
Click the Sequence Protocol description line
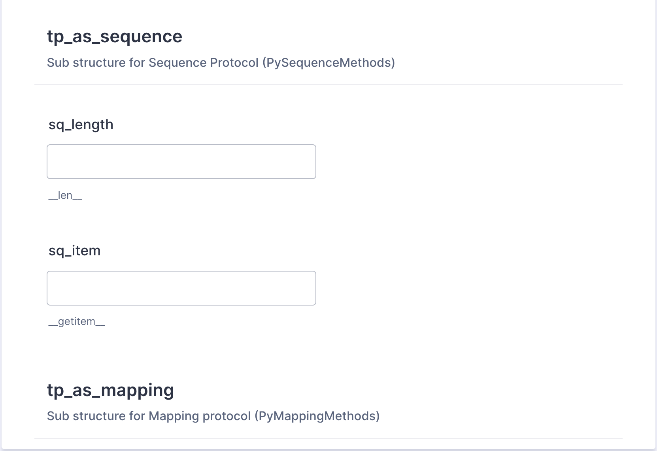(x=221, y=62)
